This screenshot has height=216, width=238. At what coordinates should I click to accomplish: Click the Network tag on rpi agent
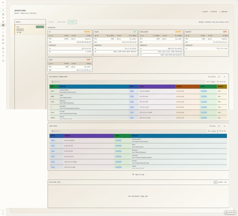[x=20, y=30]
